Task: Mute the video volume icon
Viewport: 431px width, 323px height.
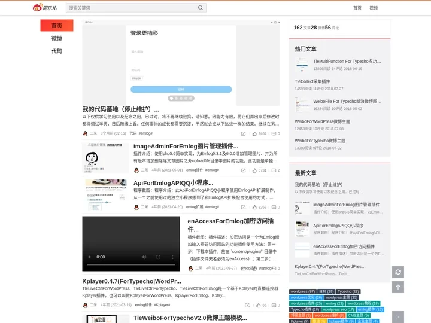Action: pos(144,257)
